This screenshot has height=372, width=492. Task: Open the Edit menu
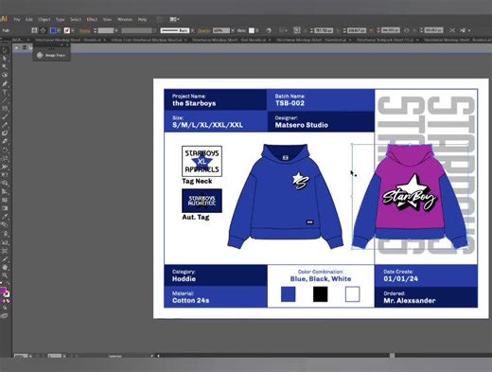(29, 20)
